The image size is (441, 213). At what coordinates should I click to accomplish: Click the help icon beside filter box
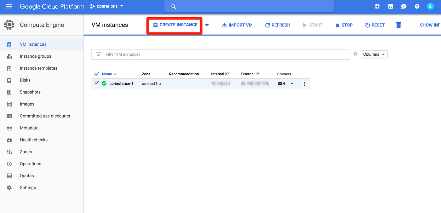[x=355, y=54]
